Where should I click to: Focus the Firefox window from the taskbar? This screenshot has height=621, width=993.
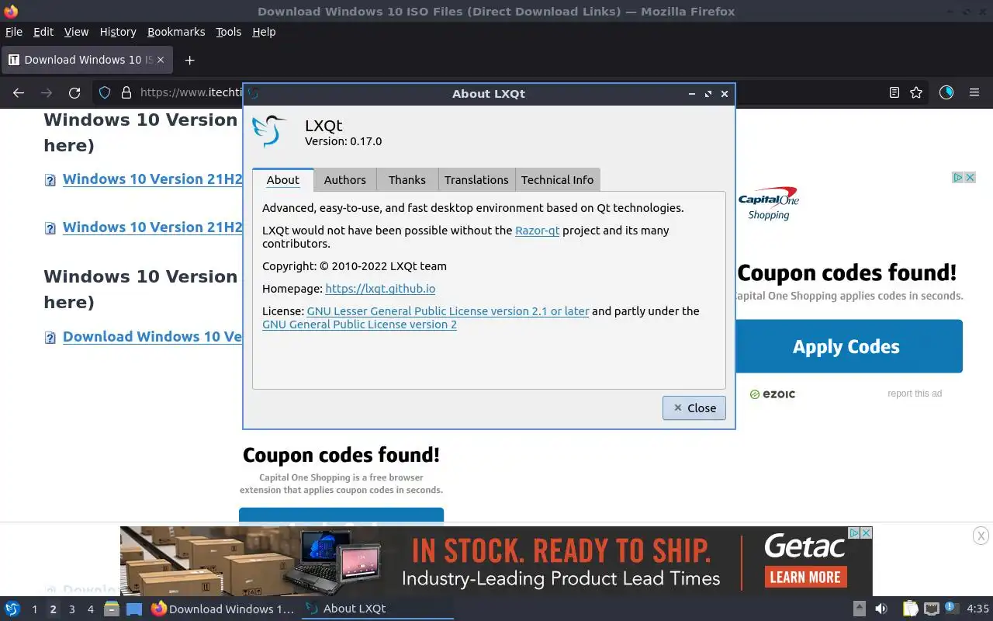(x=223, y=609)
